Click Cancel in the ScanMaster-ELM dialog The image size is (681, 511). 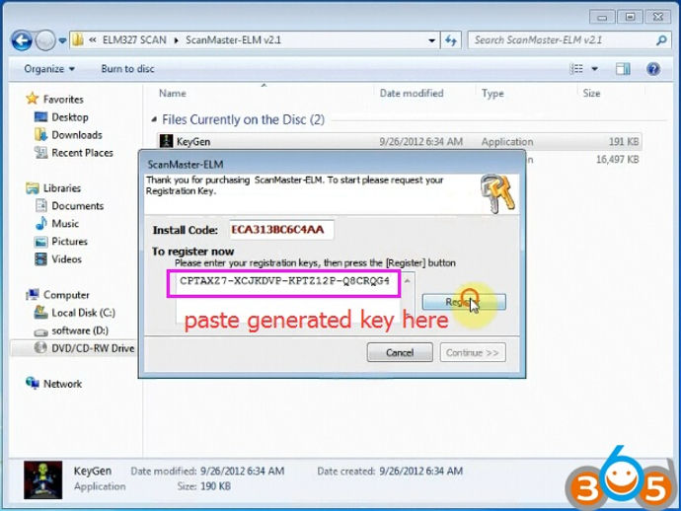click(x=400, y=352)
